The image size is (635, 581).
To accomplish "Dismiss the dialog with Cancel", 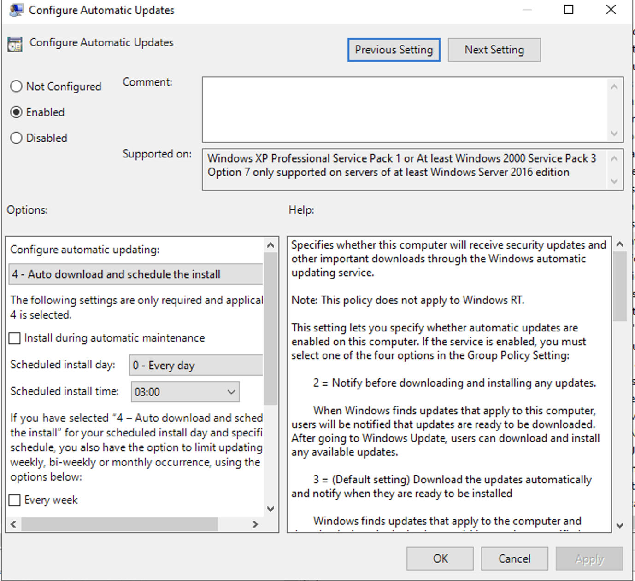I will 514,558.
